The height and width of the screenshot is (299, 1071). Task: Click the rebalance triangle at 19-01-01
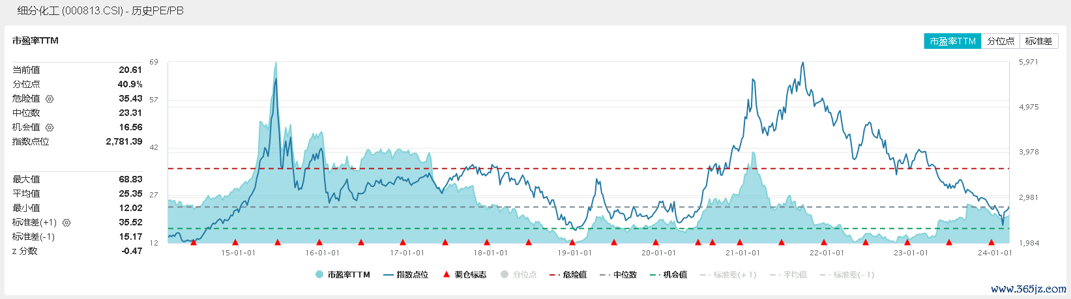click(x=572, y=242)
